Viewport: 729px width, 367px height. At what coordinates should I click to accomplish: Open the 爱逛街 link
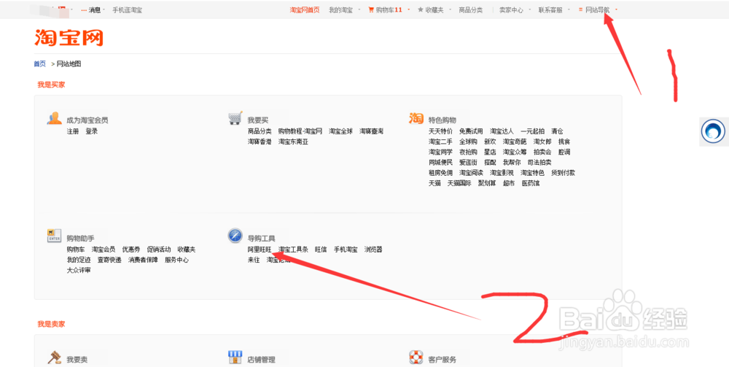pos(468,162)
